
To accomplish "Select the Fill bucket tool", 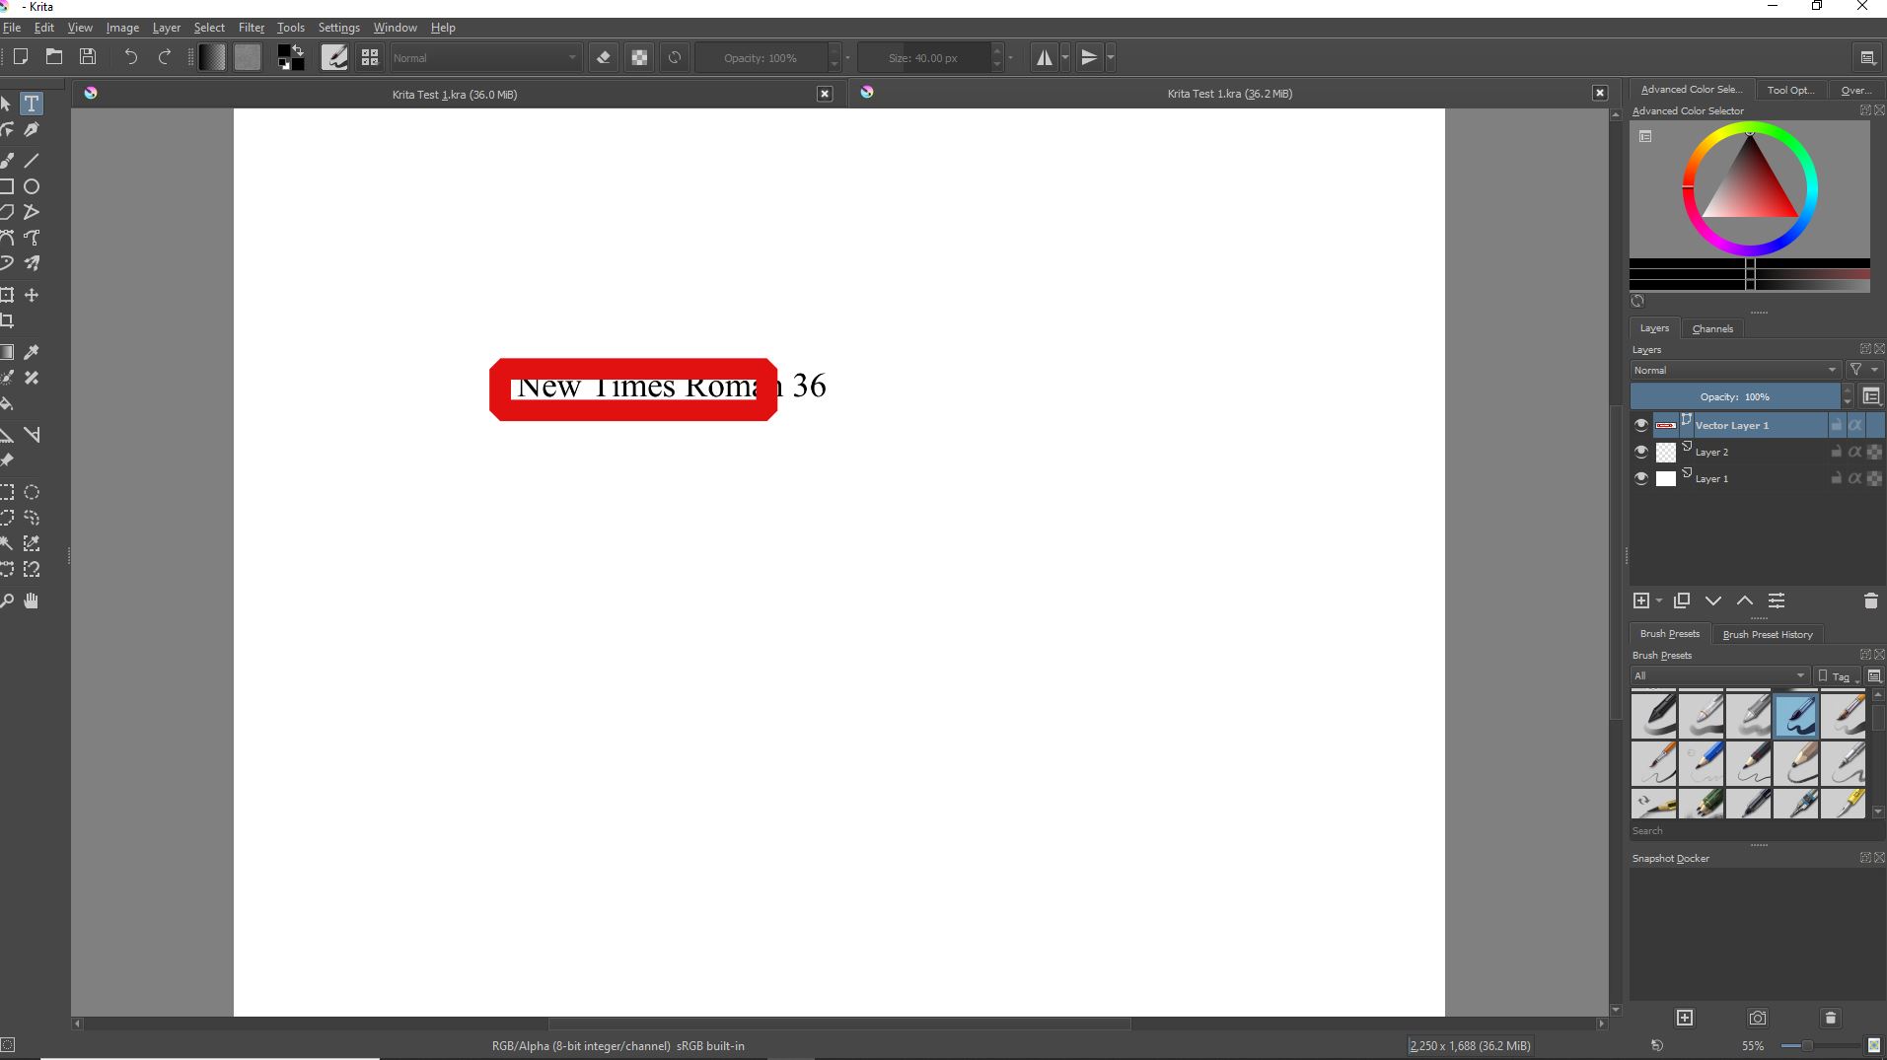I will click(7, 403).
